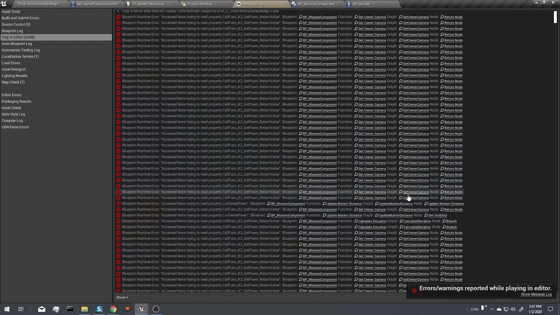Expand the Show filter dropdown
560x315 pixels.
coord(122,297)
